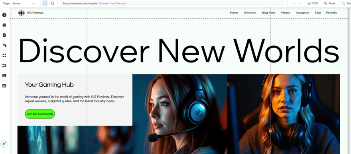The height and width of the screenshot is (154, 351).
Task: Select the Immerse yourself paragraph text
Action: (75, 99)
